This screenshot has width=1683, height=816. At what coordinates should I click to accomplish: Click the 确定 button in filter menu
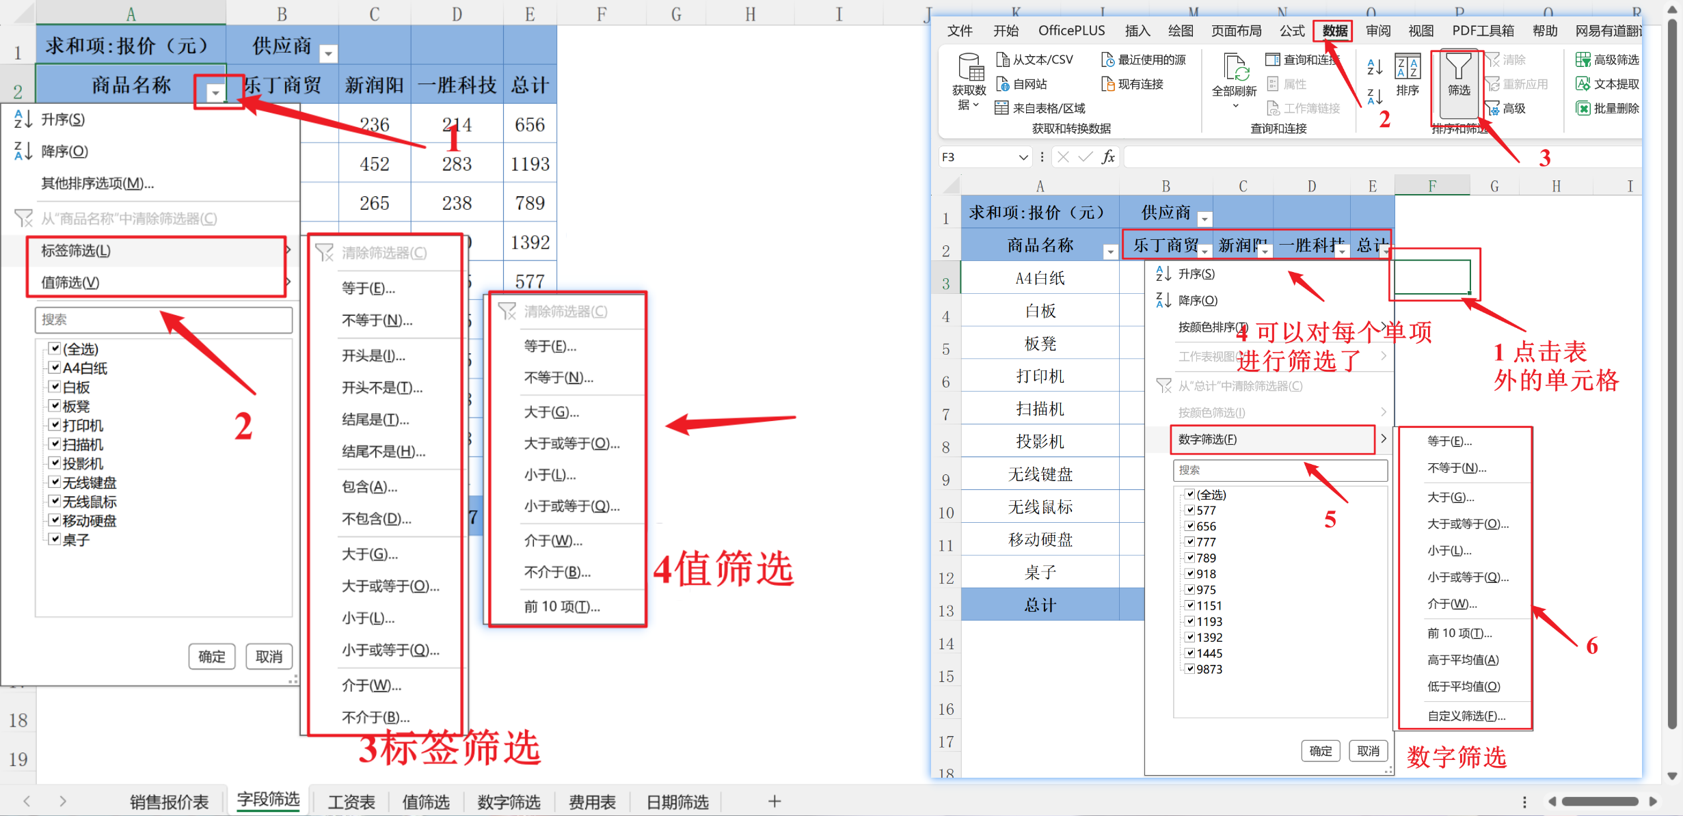tap(211, 656)
